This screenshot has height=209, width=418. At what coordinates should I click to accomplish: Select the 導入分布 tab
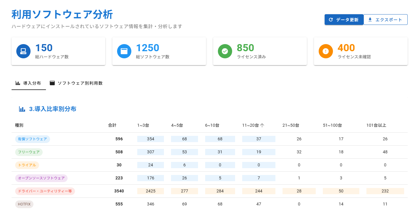[28, 83]
